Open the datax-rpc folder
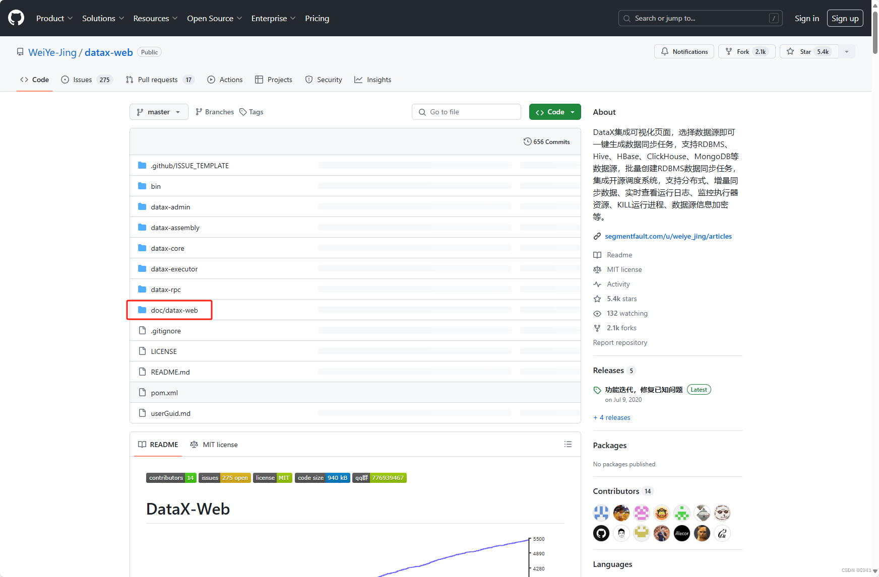Viewport: 879px width, 577px height. [165, 290]
